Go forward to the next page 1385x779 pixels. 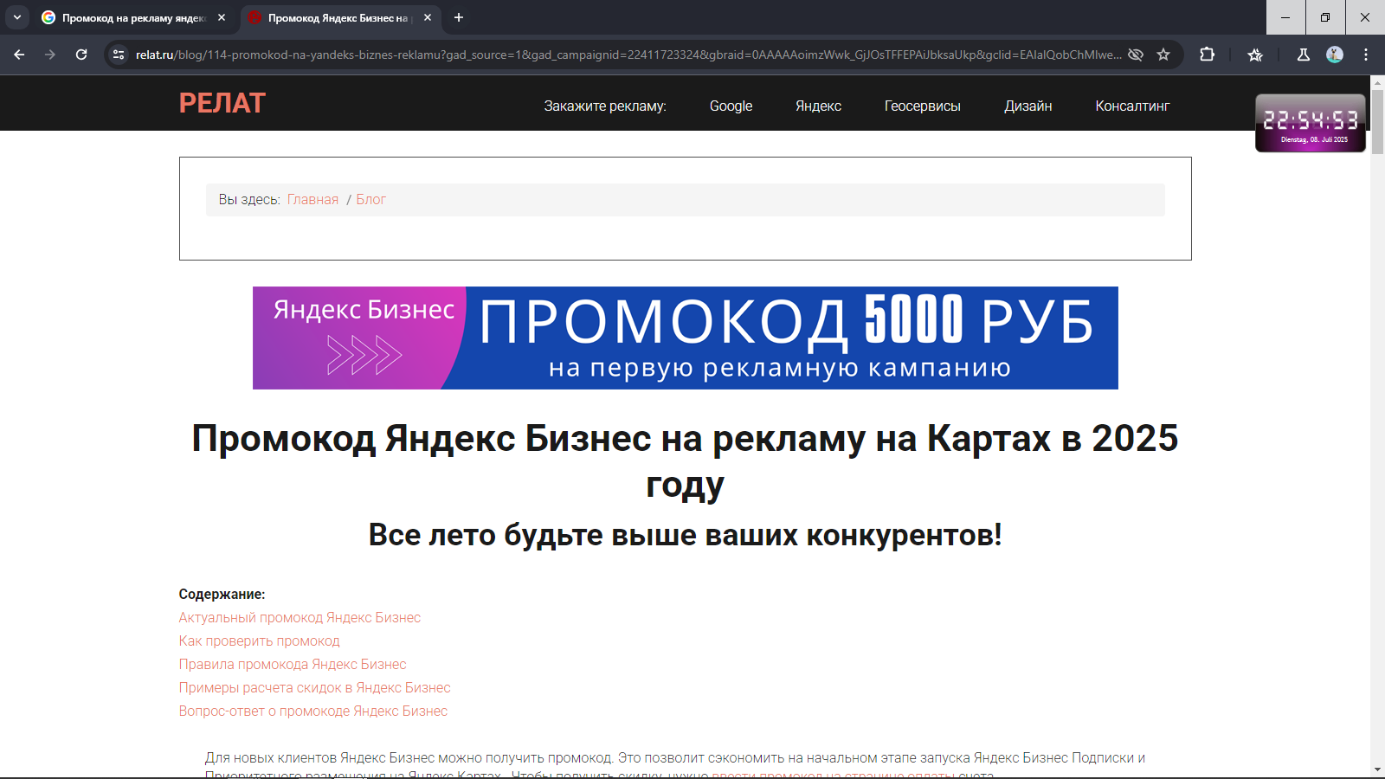(50, 55)
